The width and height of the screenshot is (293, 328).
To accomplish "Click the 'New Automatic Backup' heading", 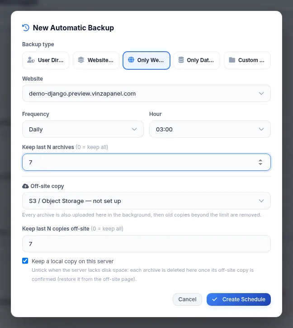I will click(73, 28).
